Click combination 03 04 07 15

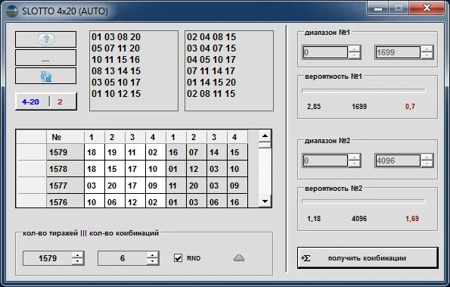pyautogui.click(x=211, y=48)
